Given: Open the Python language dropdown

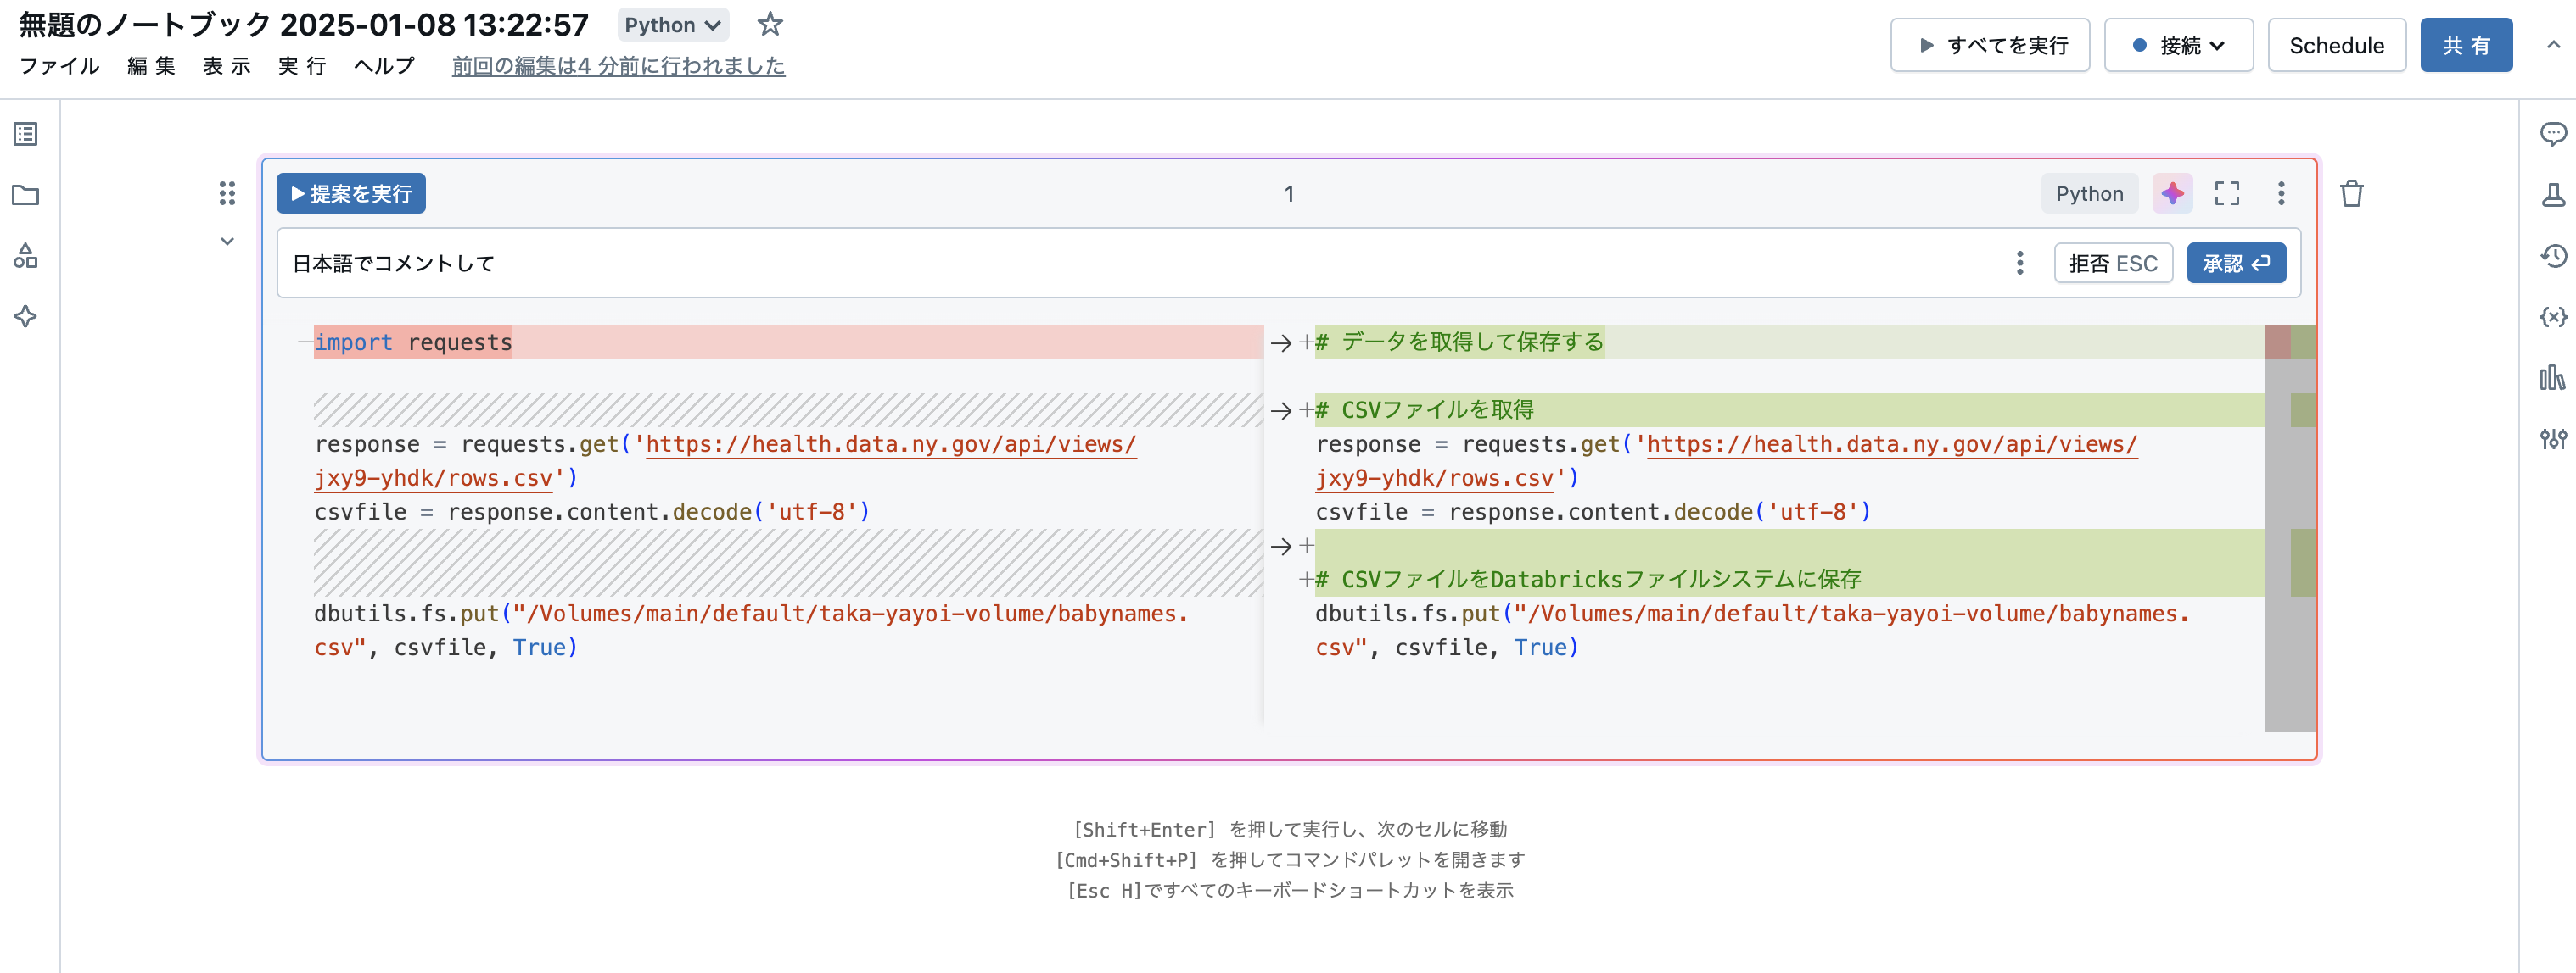Looking at the screenshot, I should 672,24.
